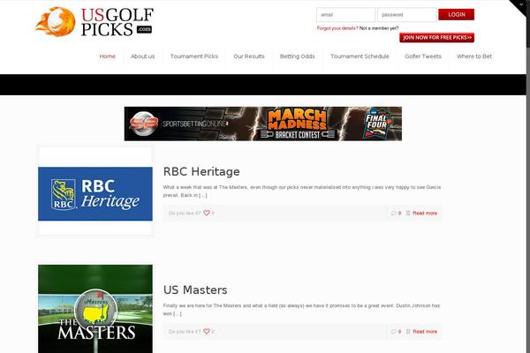530x353 pixels.
Task: Click the 'Not a member yet?' text
Action: click(379, 28)
